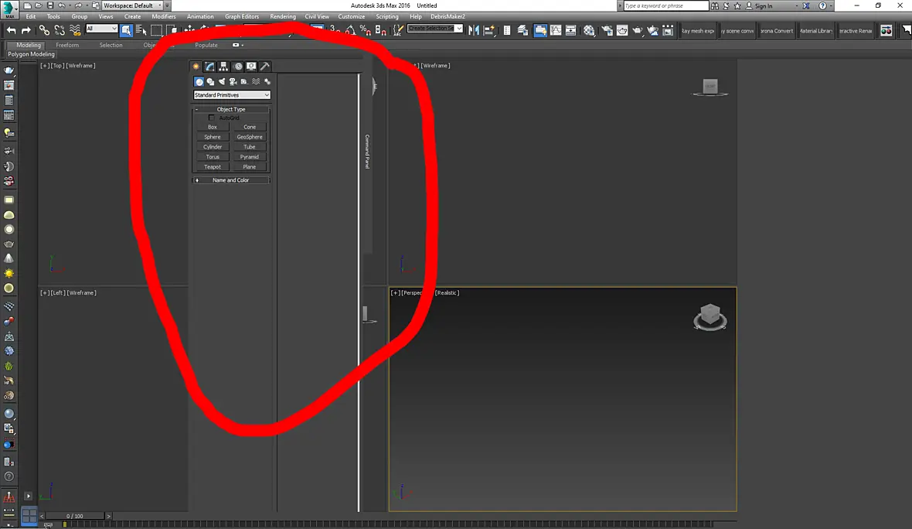The image size is (912, 529).
Task: Select the Cameras category icon
Action: coord(233,81)
